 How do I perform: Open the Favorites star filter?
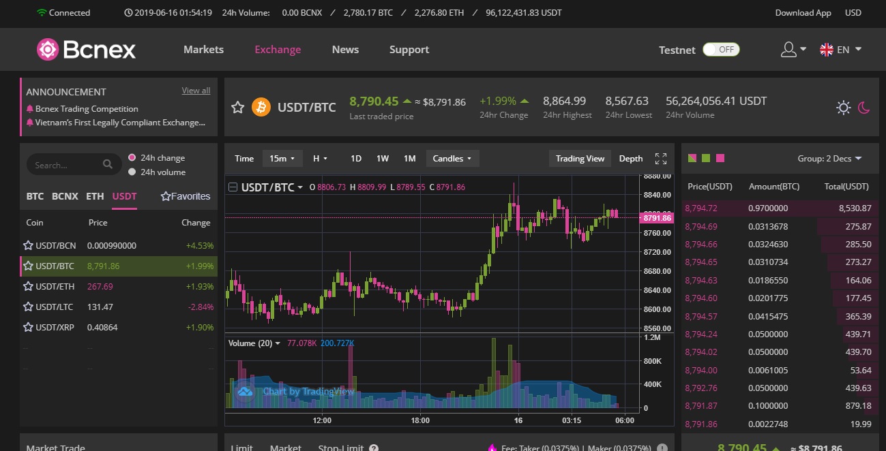(166, 196)
